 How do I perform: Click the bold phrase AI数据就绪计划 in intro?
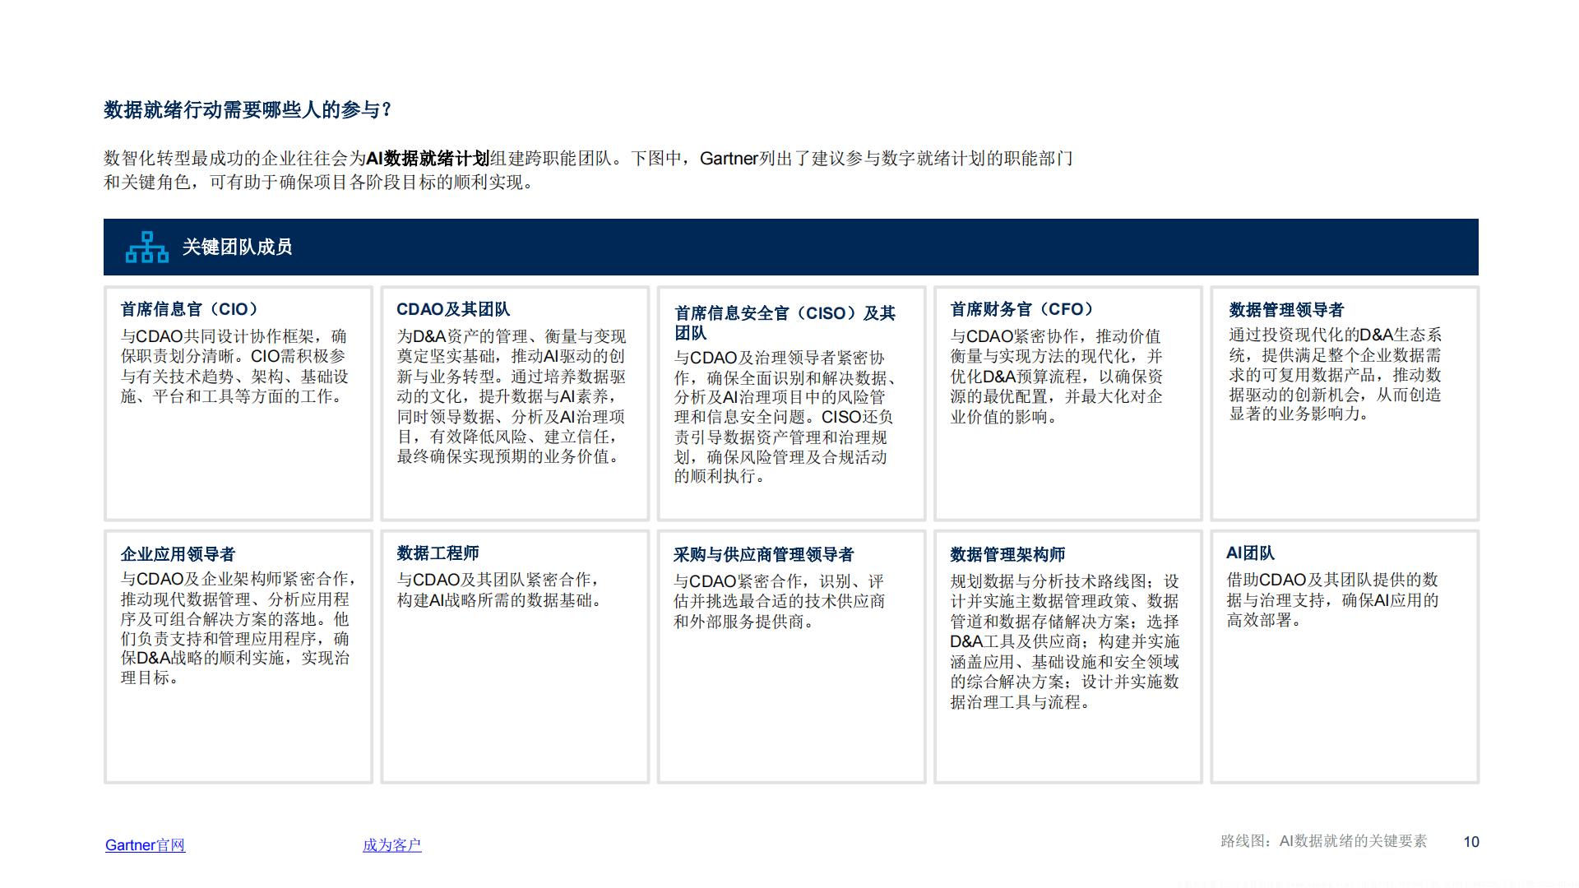pyautogui.click(x=428, y=158)
